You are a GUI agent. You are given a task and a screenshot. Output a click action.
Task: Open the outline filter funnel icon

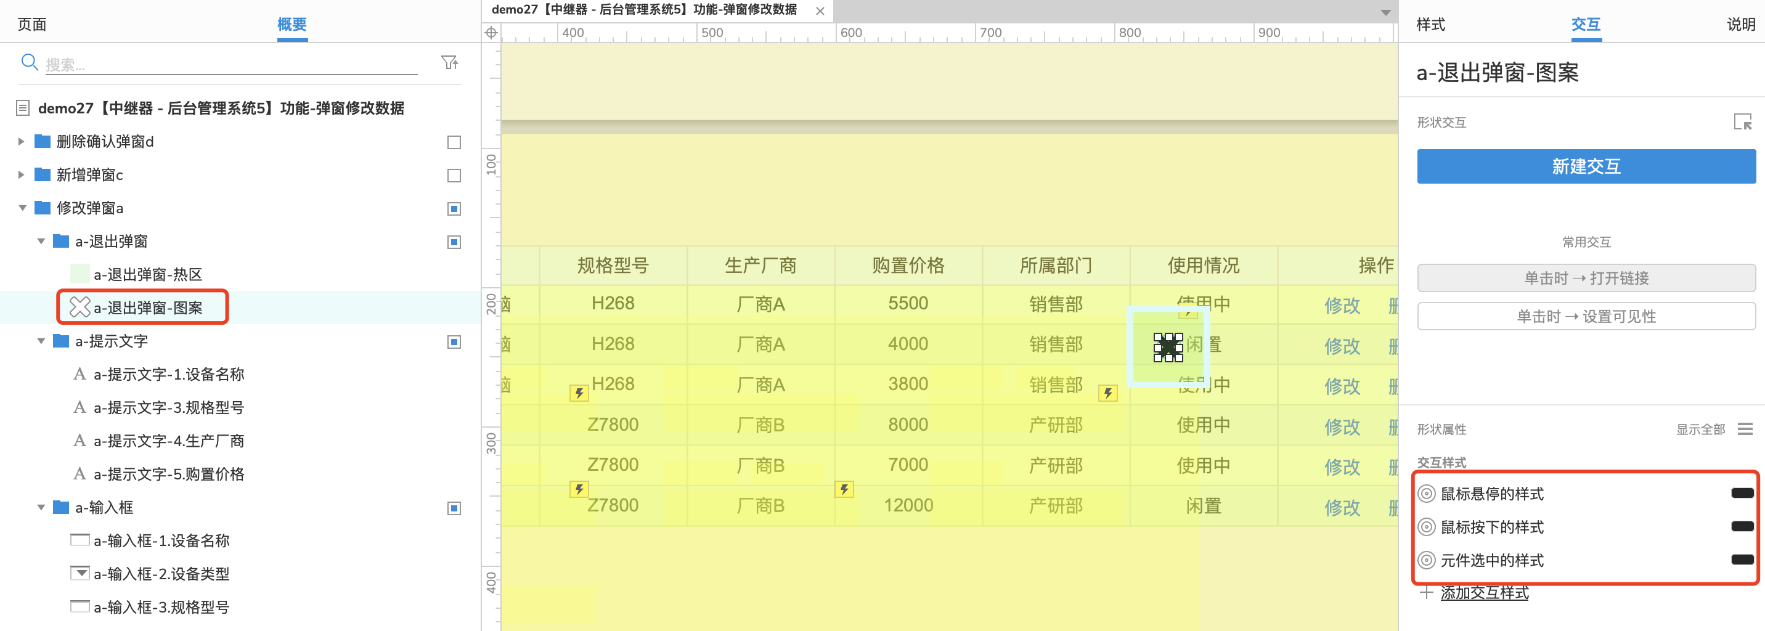[449, 63]
